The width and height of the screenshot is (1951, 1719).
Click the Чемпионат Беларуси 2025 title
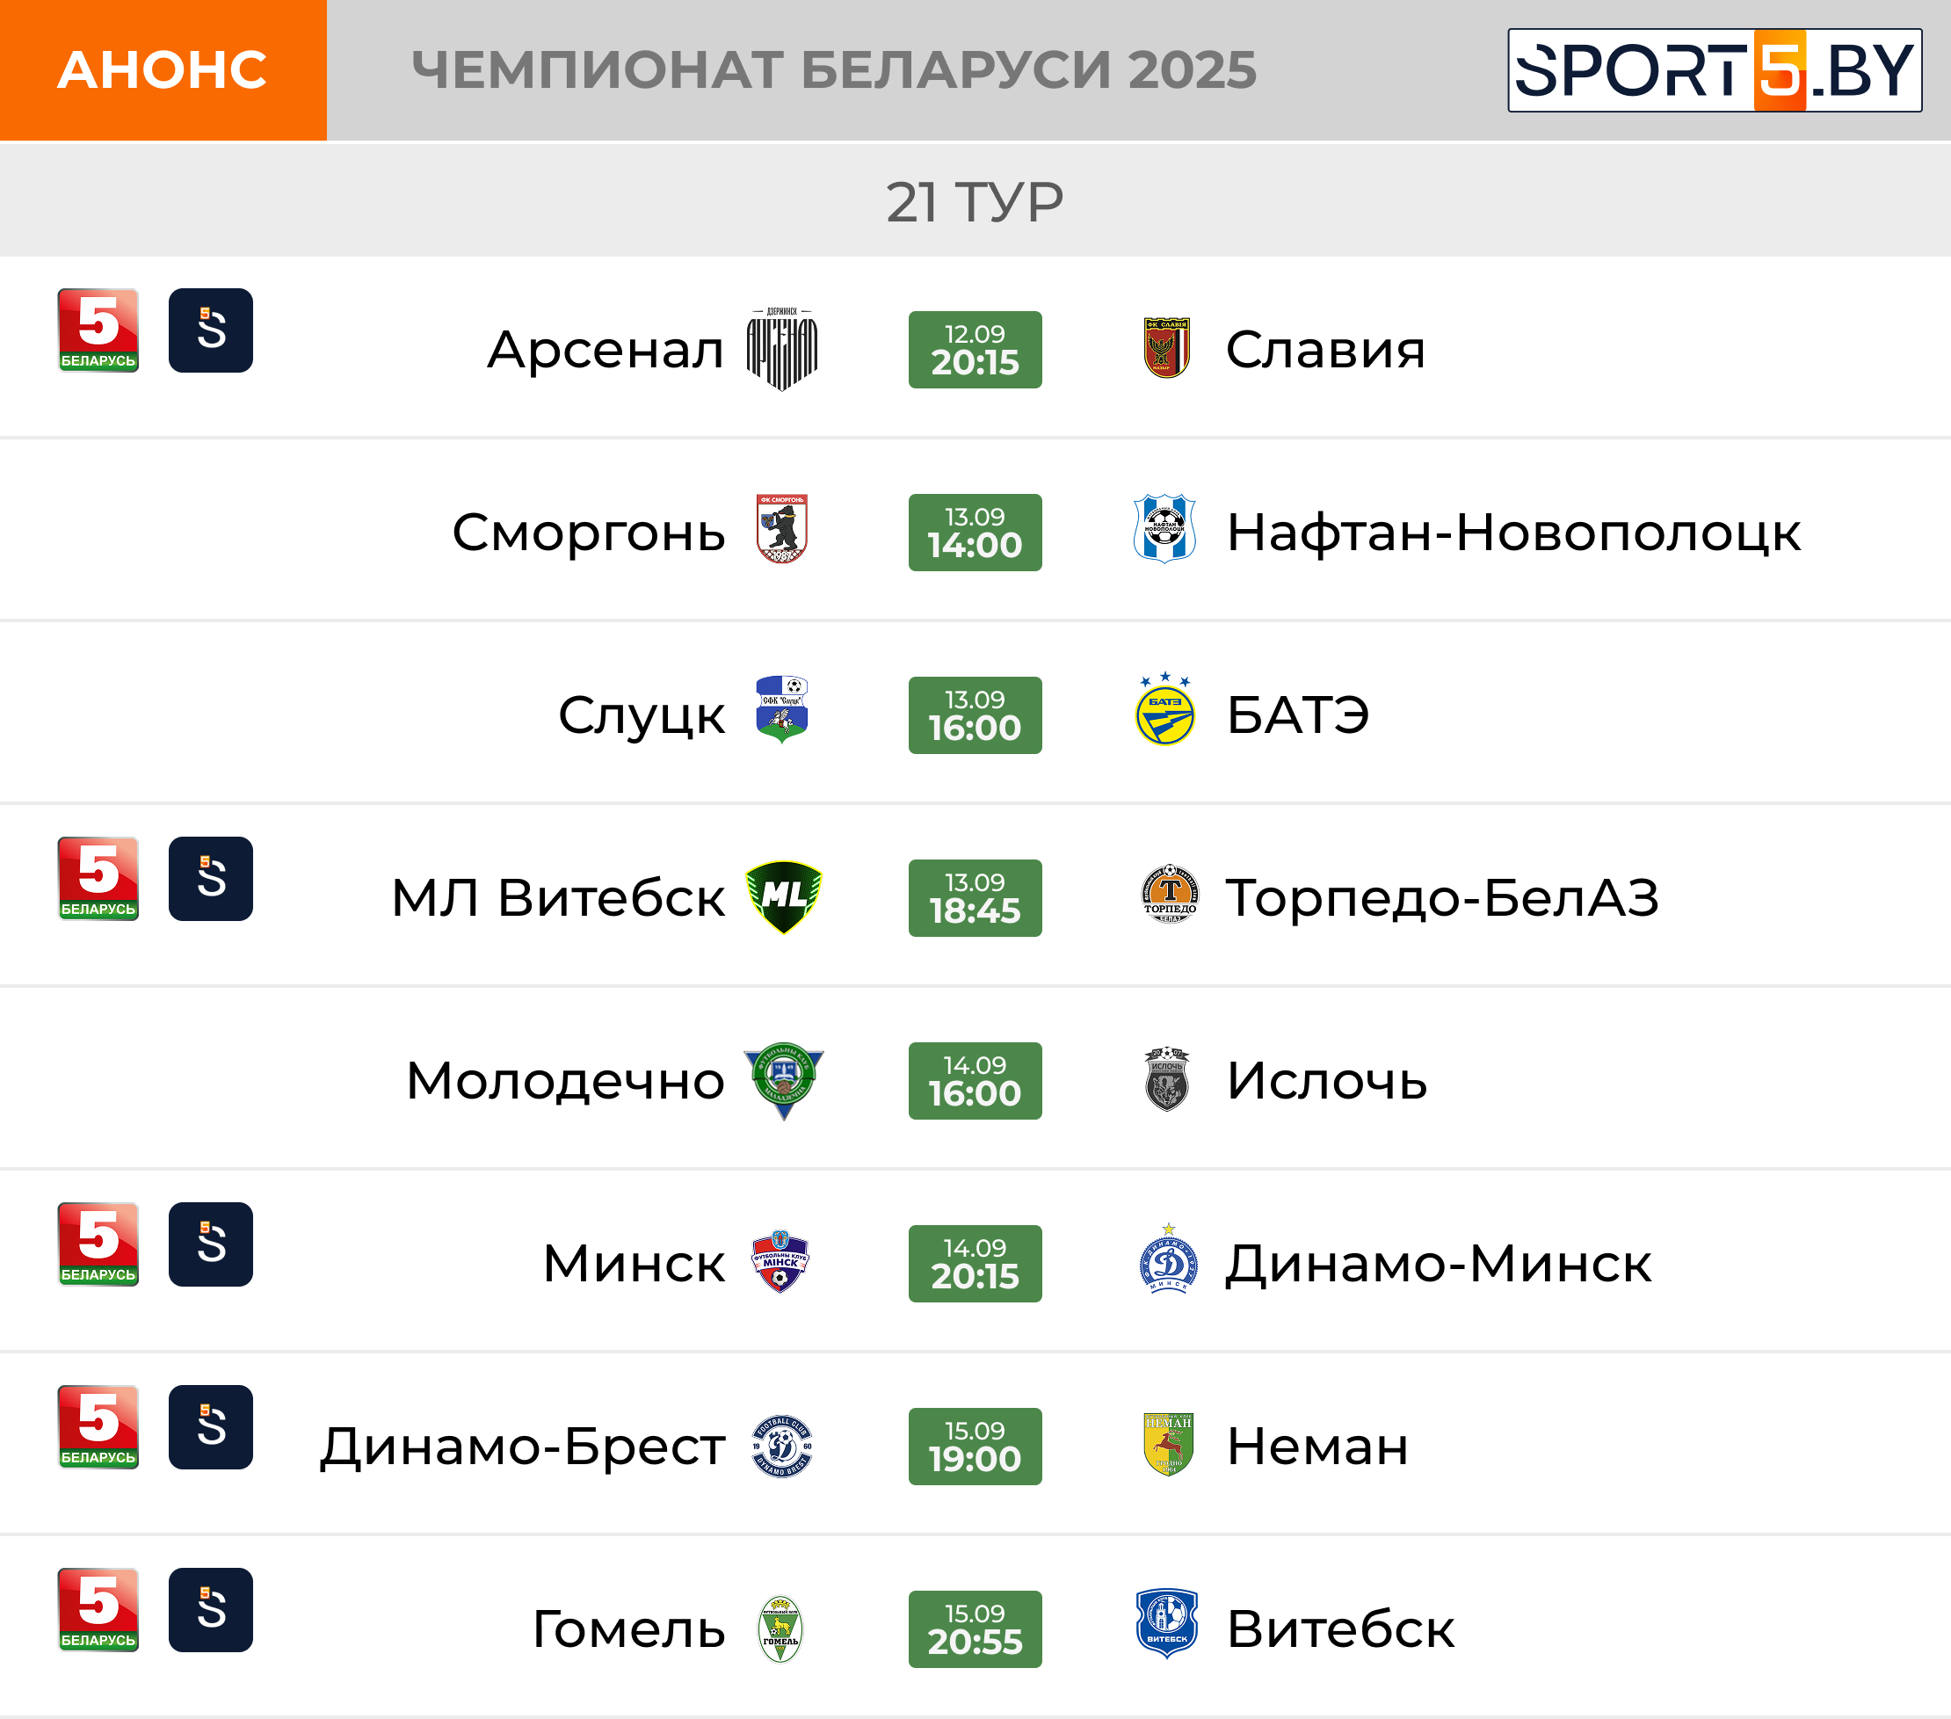tap(834, 69)
